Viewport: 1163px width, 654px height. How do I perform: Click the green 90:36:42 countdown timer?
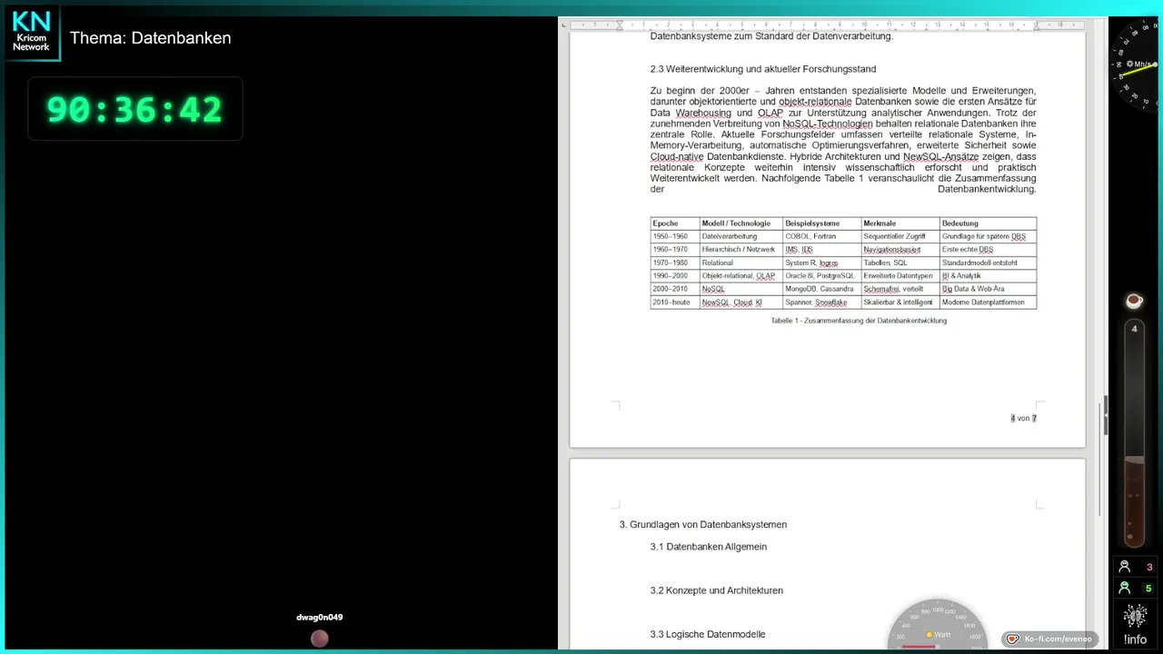[134, 109]
